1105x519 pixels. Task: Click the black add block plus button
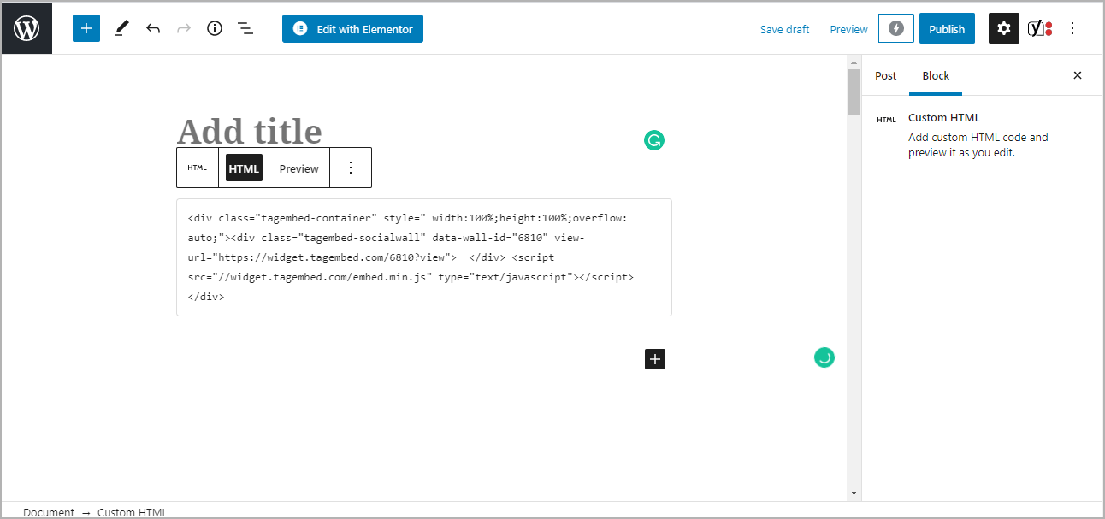tap(655, 359)
